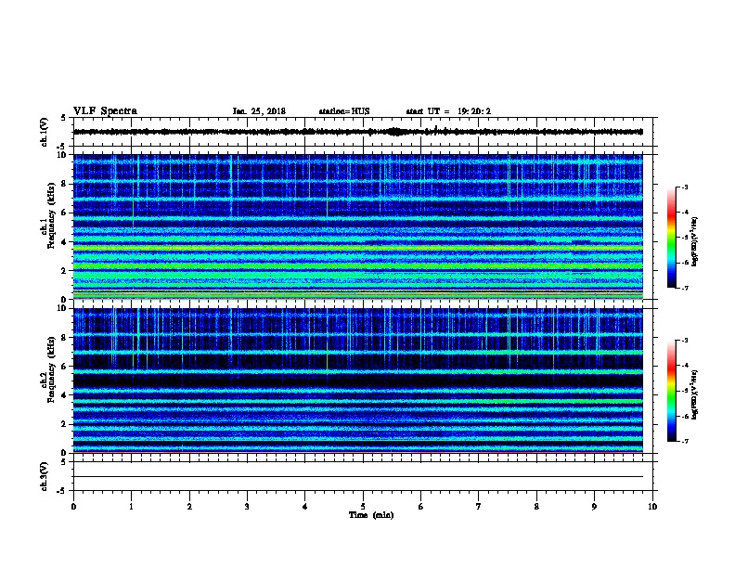735x568 pixels.
Task: Click the "-7" label on lower color bar
Action: coord(685,442)
